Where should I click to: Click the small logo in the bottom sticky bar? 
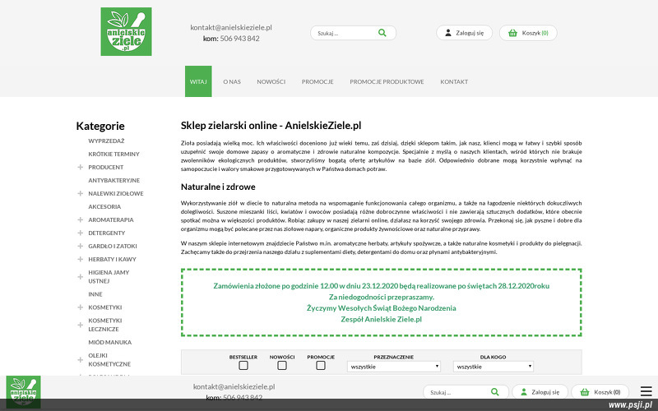pyautogui.click(x=24, y=392)
